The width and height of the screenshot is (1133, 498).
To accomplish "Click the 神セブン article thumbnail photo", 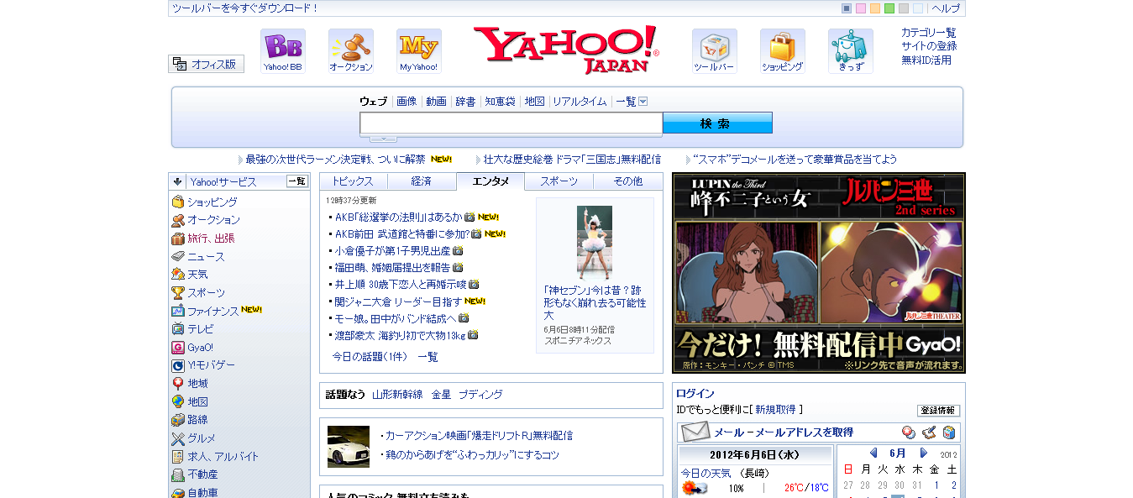I will pyautogui.click(x=595, y=243).
